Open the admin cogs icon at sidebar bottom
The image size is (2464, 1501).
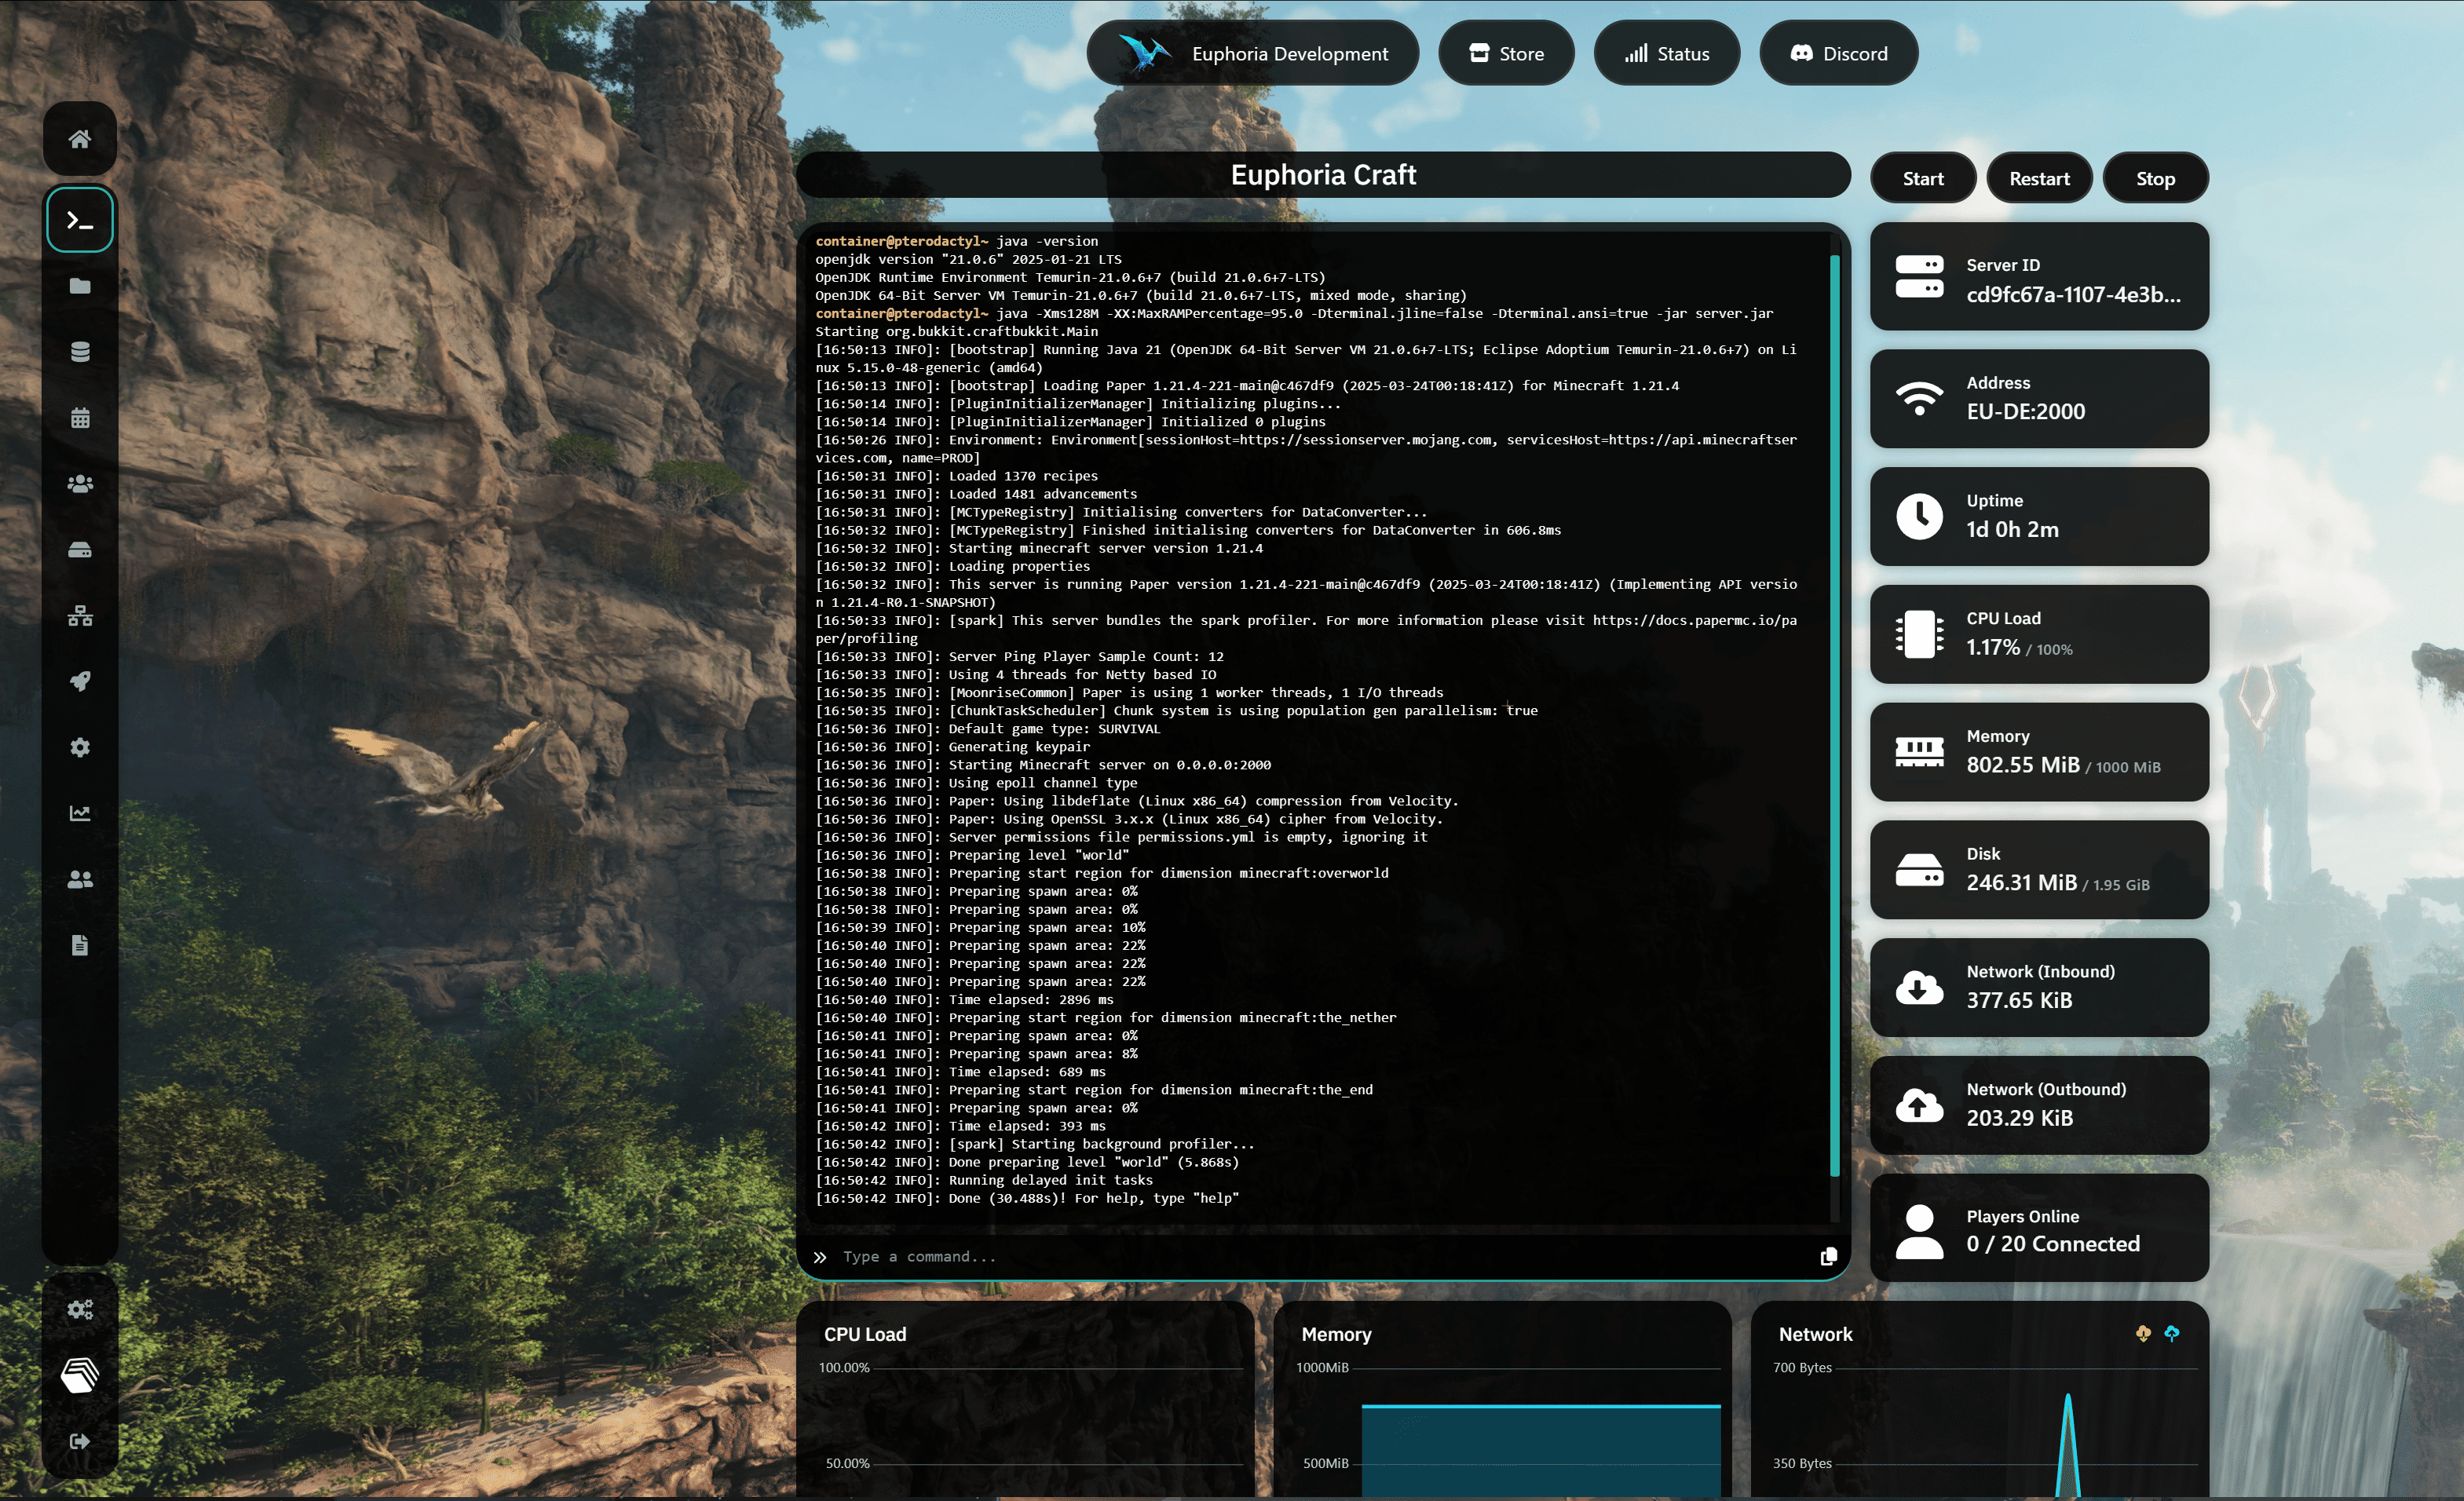pos(80,1309)
